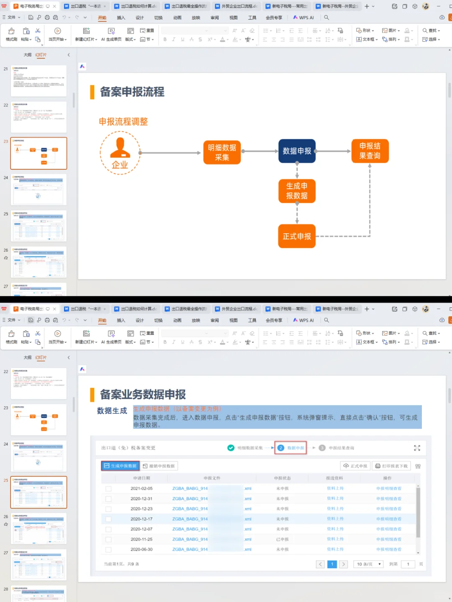Expand the 图片 picture dropdown
This screenshot has width=452, height=602.
[x=392, y=30]
